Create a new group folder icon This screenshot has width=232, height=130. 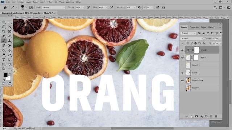206,116
